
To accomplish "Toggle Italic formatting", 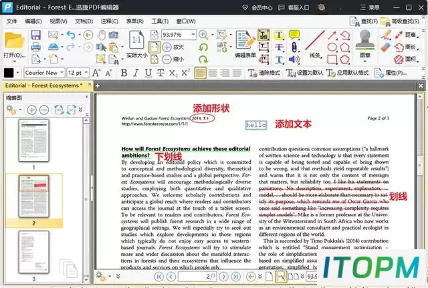I will point(136,73).
